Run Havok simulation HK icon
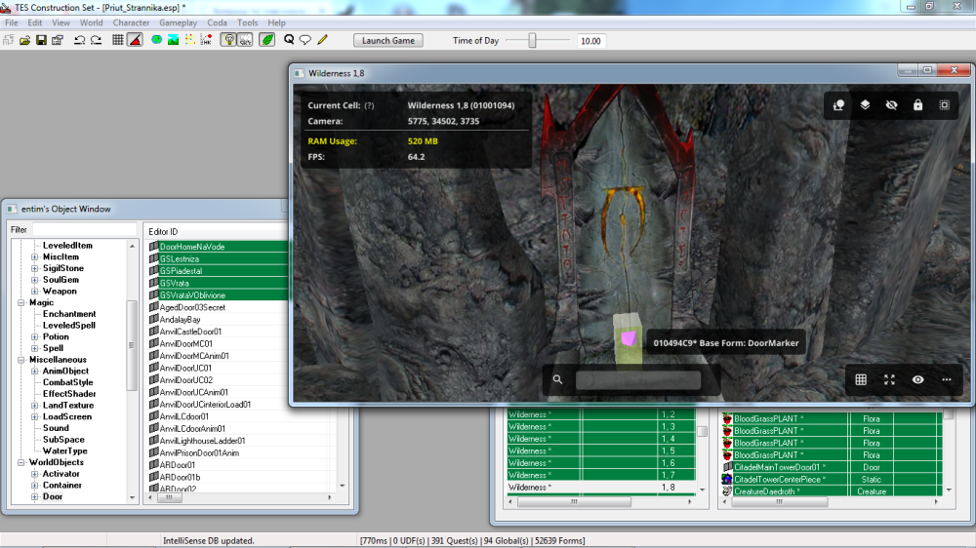This screenshot has width=976, height=548. click(x=206, y=40)
